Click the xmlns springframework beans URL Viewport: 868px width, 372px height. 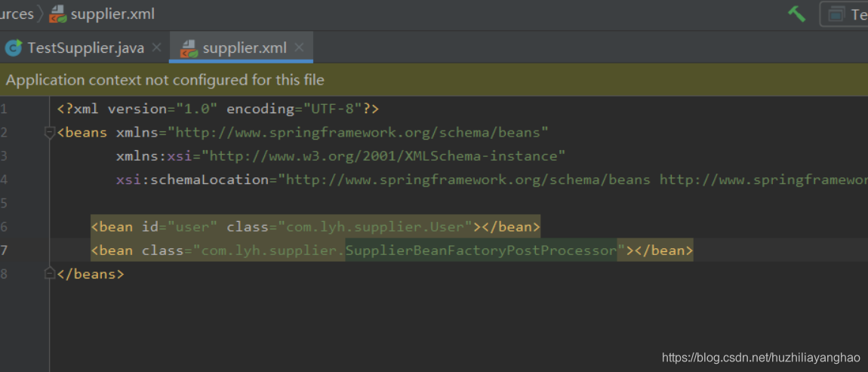tap(359, 132)
